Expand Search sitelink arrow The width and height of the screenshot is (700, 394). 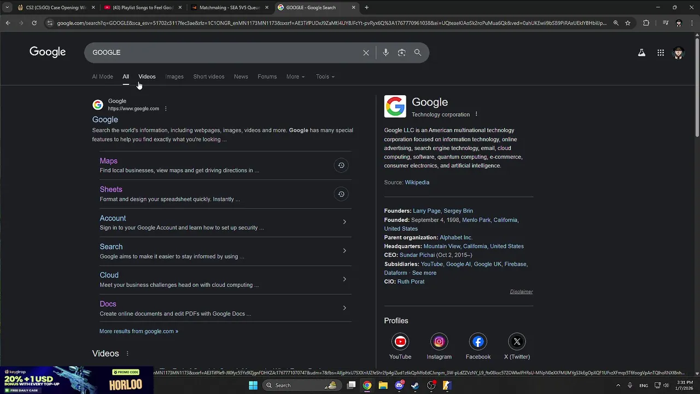[344, 251]
